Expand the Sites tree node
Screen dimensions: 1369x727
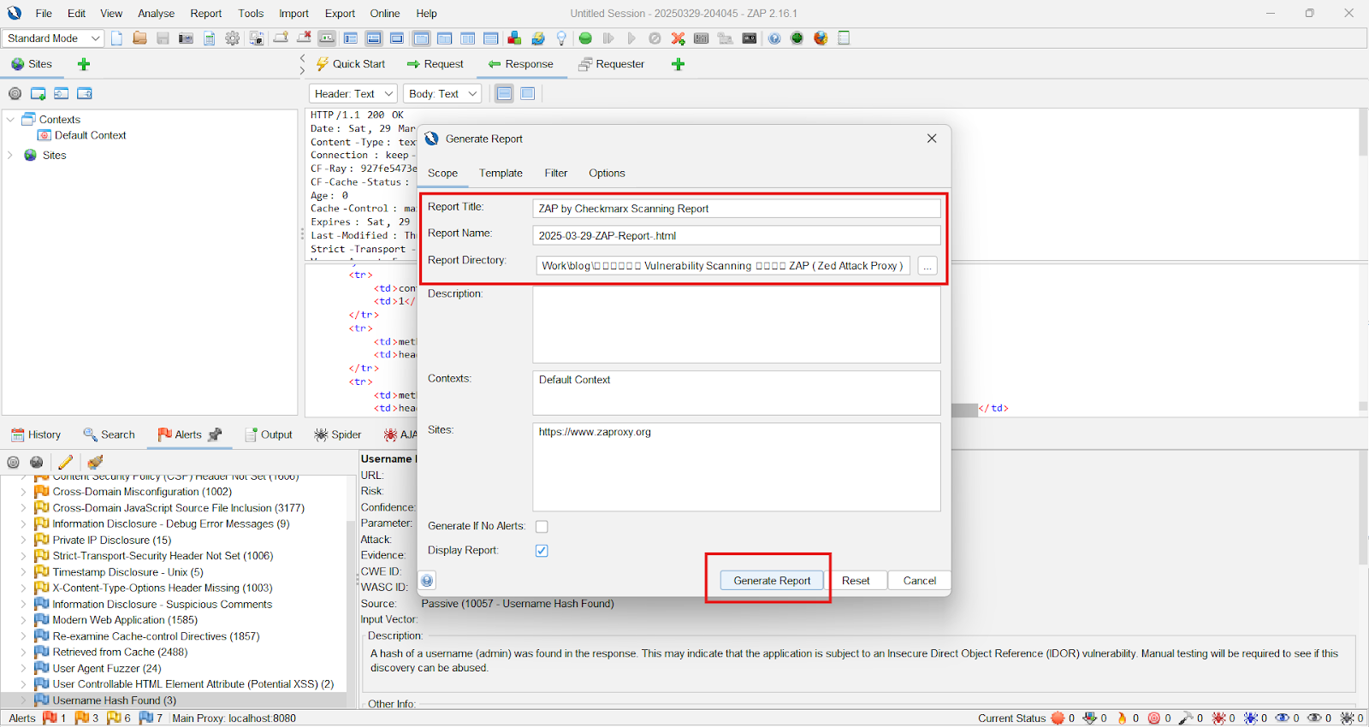[x=10, y=156]
